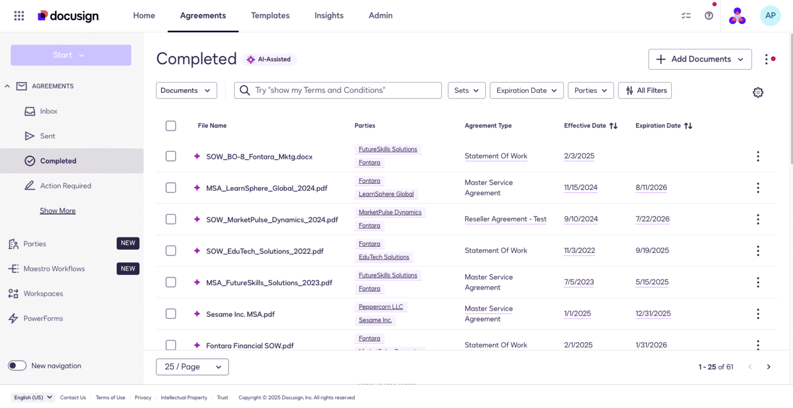Open Maestro Workflows from the sidebar
Image resolution: width=793 pixels, height=408 pixels.
click(x=53, y=268)
